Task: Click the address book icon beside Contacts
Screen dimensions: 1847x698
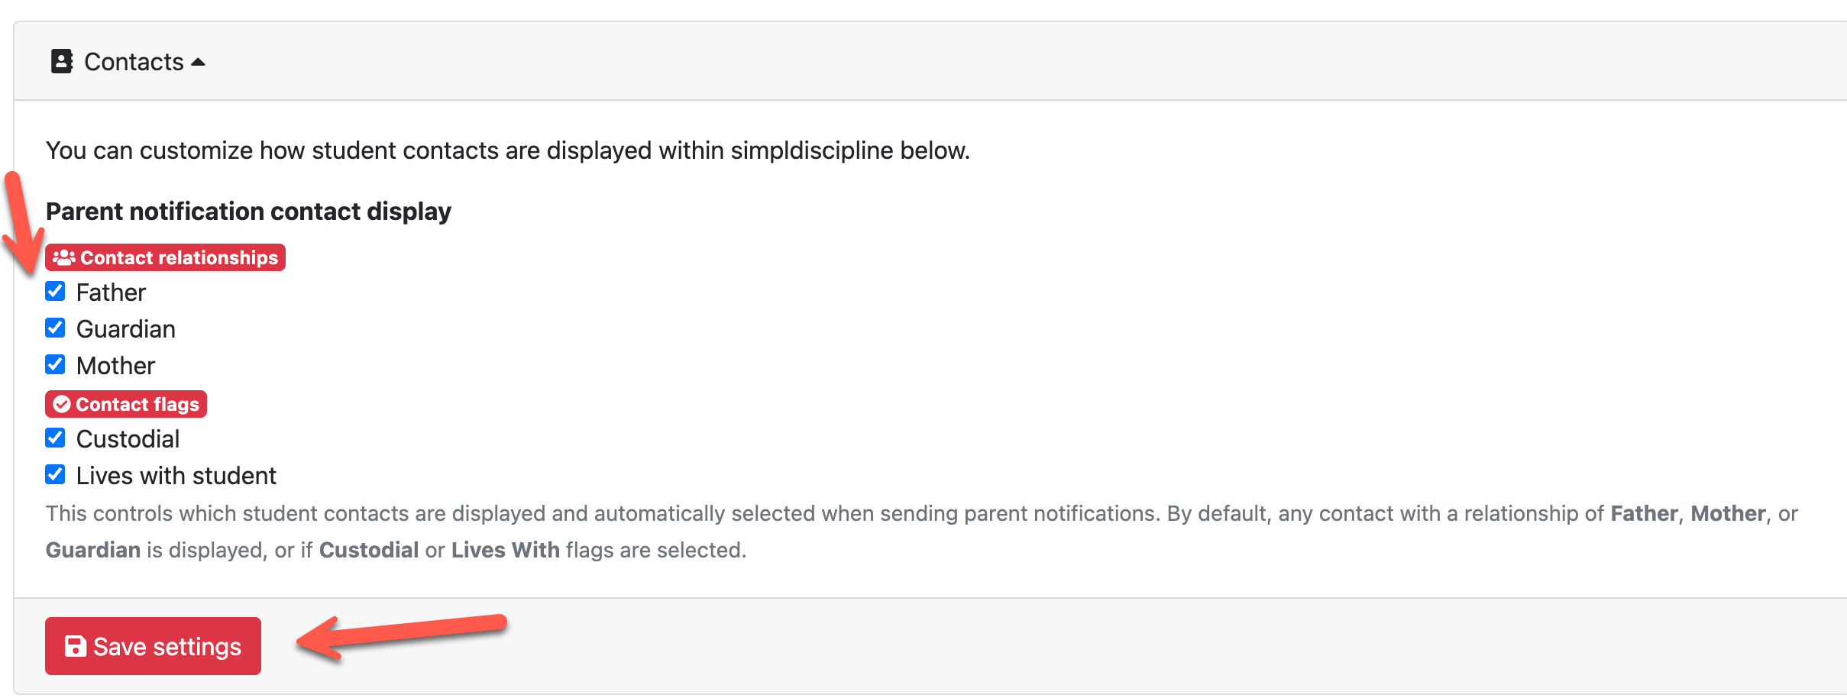Action: (x=62, y=61)
